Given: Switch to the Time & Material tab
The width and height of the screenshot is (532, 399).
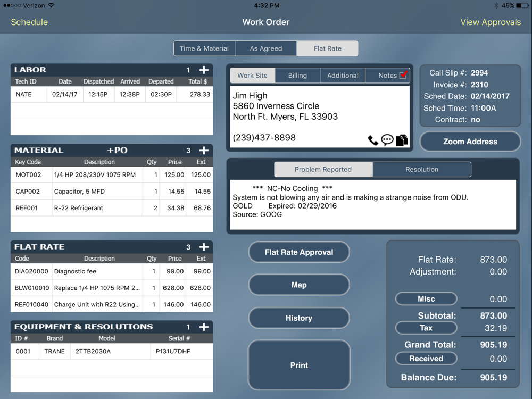Looking at the screenshot, I should point(204,48).
